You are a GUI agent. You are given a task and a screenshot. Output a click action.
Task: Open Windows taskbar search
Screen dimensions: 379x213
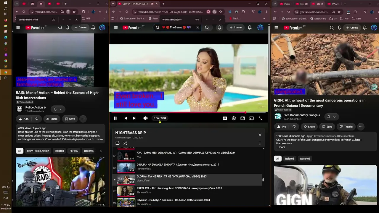(x=6, y=9)
